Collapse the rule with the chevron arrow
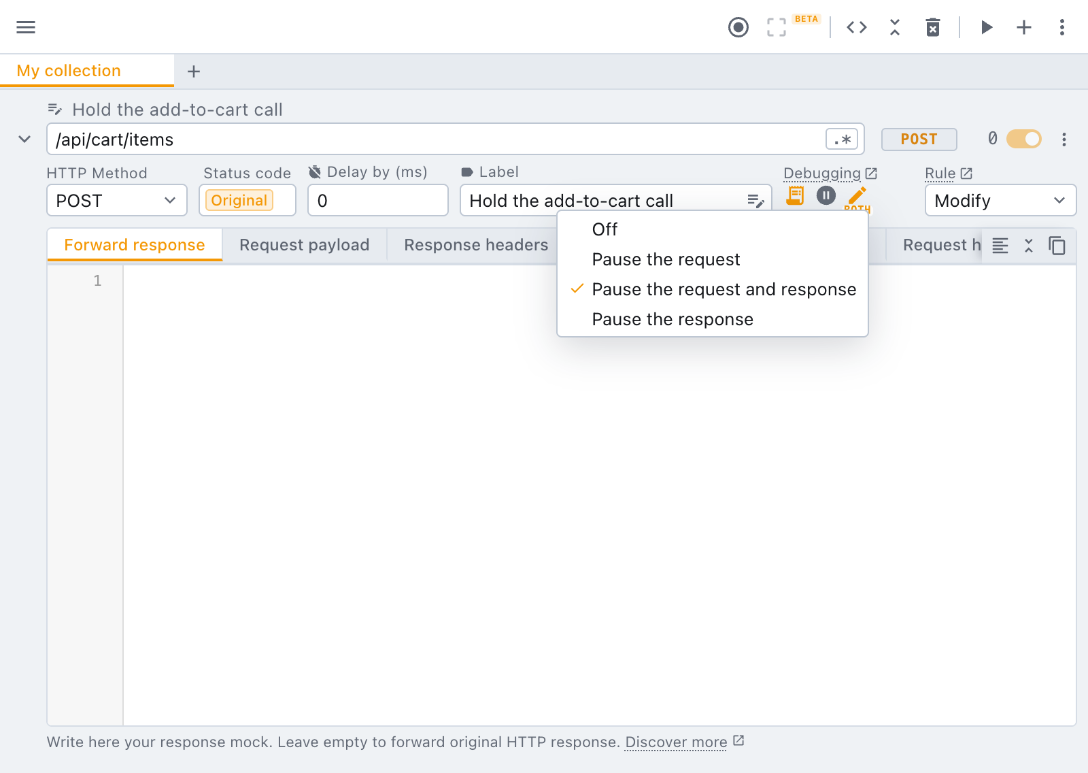Image resolution: width=1088 pixels, height=773 pixels. [x=24, y=139]
